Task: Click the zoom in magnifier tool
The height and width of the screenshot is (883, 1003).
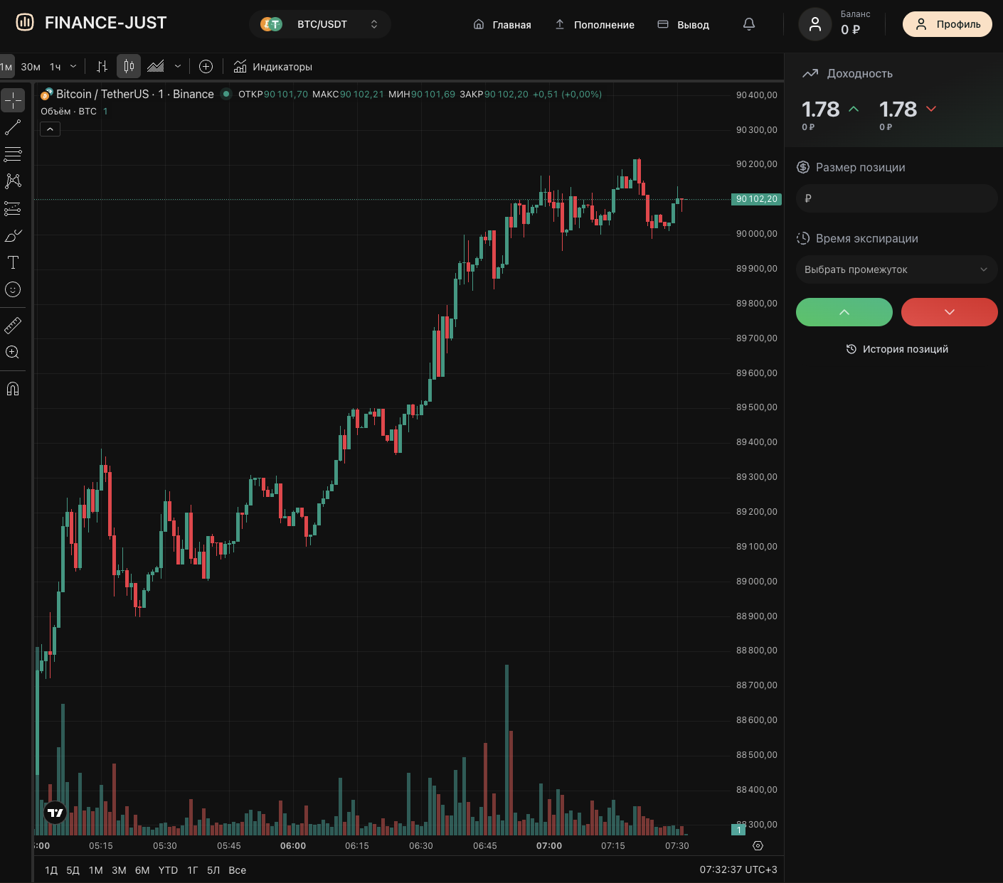Action: [13, 353]
